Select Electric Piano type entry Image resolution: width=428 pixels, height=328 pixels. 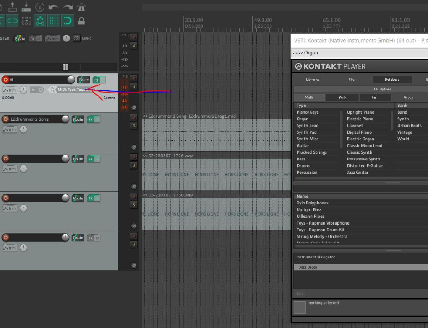[x=360, y=119]
